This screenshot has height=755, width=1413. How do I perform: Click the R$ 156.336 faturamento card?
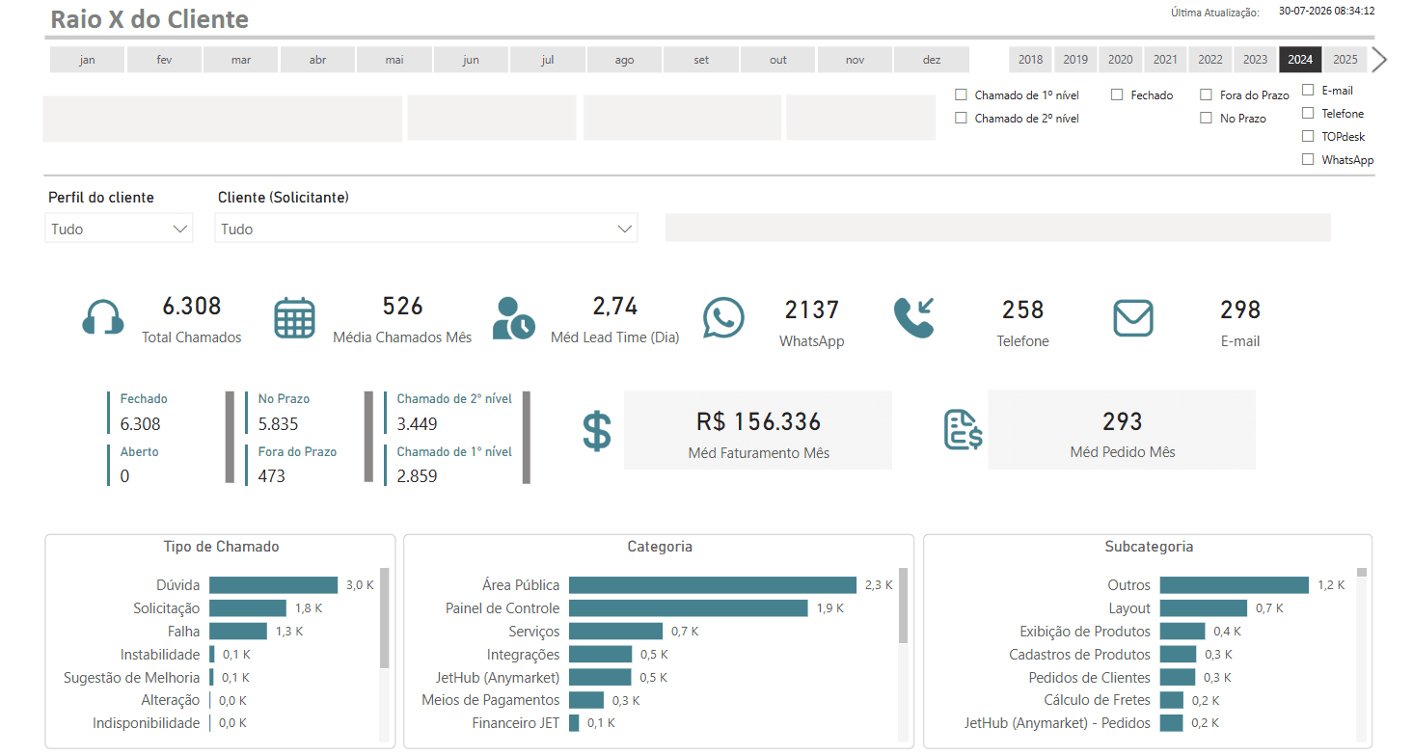758,430
